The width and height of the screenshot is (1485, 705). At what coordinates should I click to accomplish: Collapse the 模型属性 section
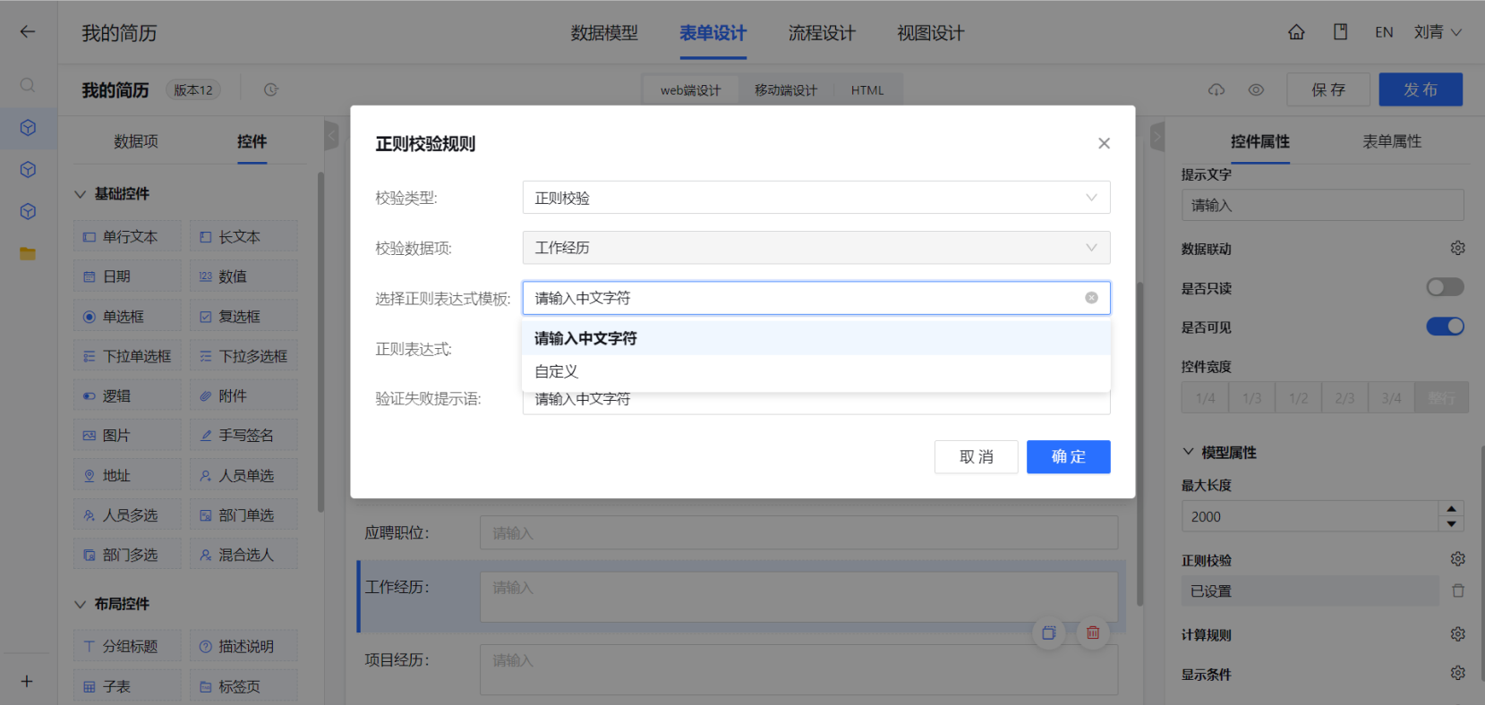point(1188,452)
